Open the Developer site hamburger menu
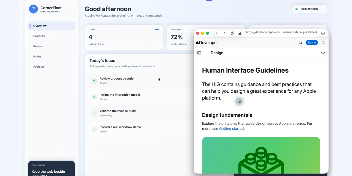The height and width of the screenshot is (176, 352). tap(323, 43)
